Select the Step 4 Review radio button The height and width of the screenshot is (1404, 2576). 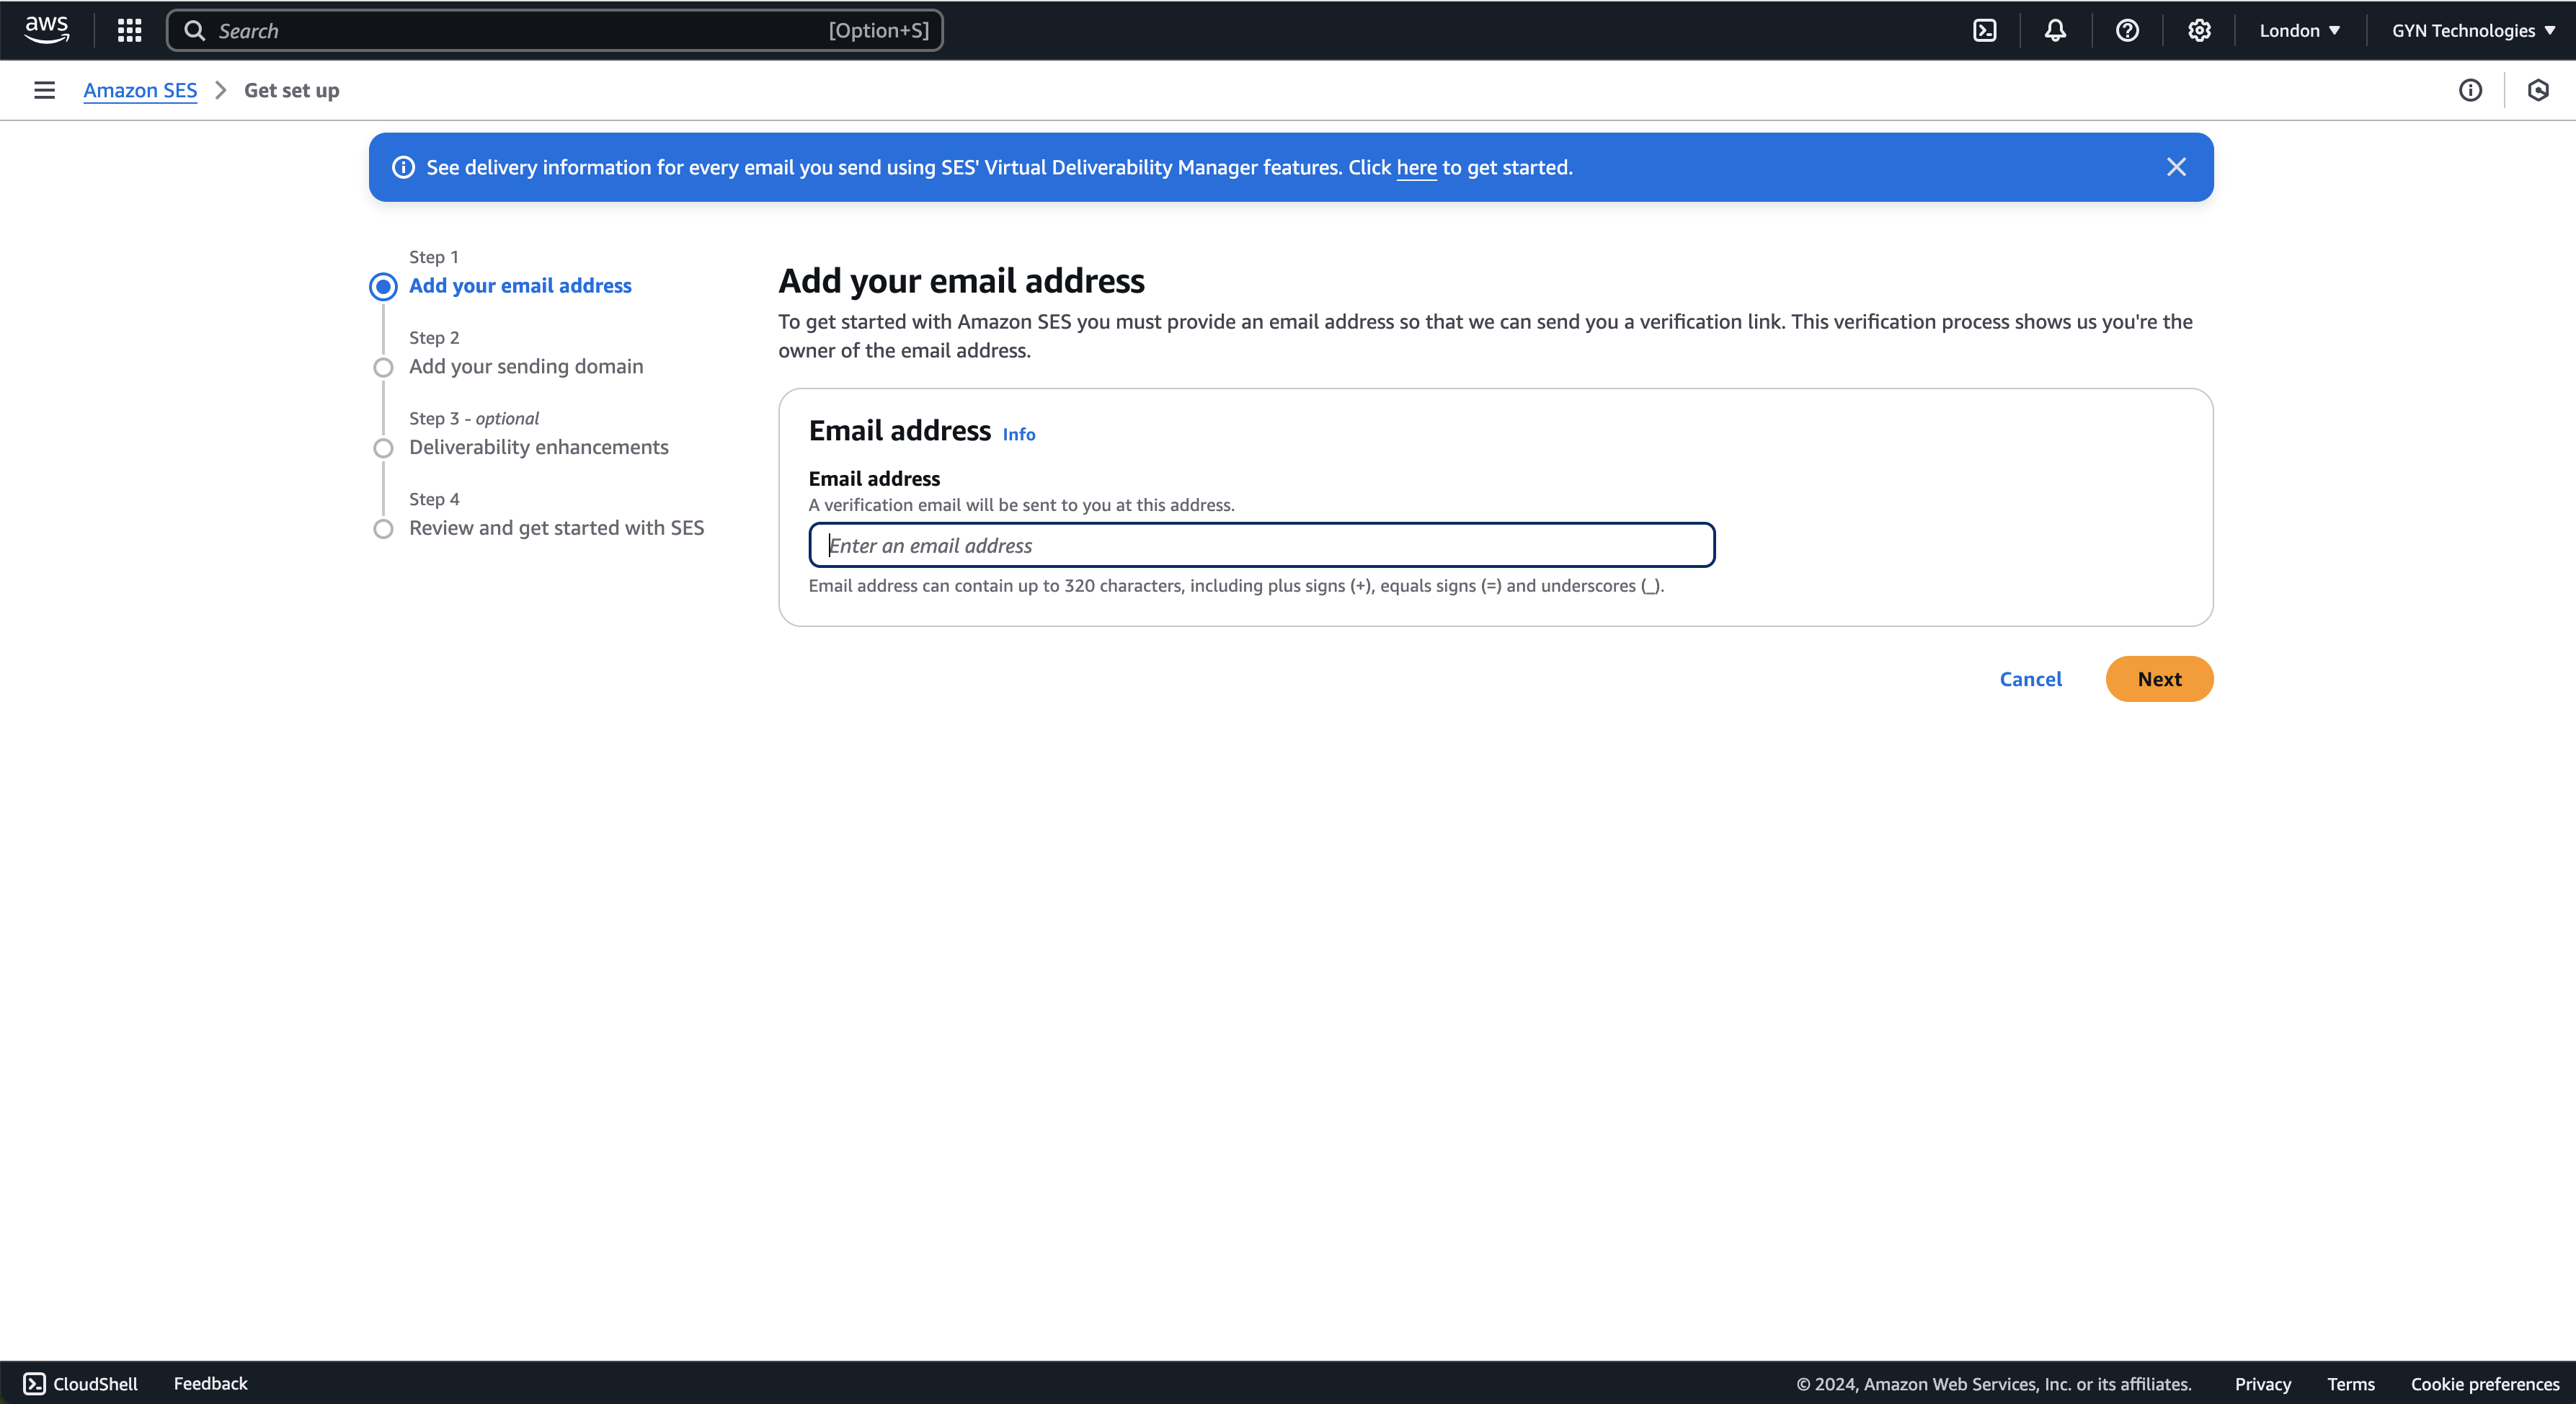(x=383, y=529)
